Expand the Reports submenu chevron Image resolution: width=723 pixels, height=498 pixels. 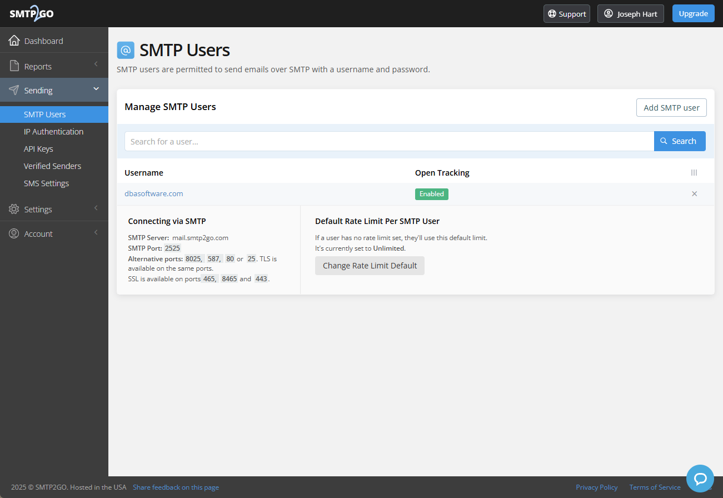96,64
